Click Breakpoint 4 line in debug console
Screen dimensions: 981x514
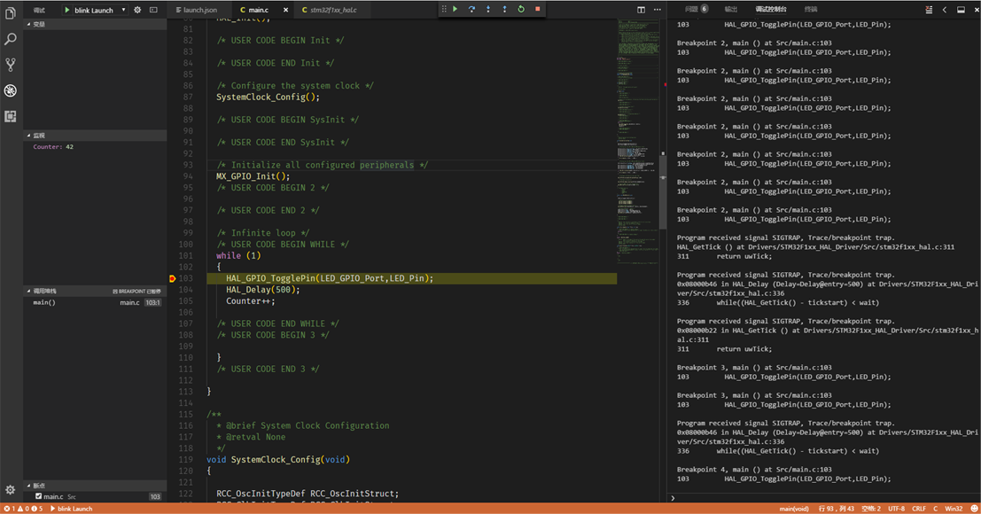(x=754, y=470)
